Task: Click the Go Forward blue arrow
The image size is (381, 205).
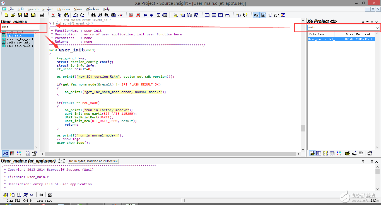Action: pyautogui.click(x=151, y=15)
